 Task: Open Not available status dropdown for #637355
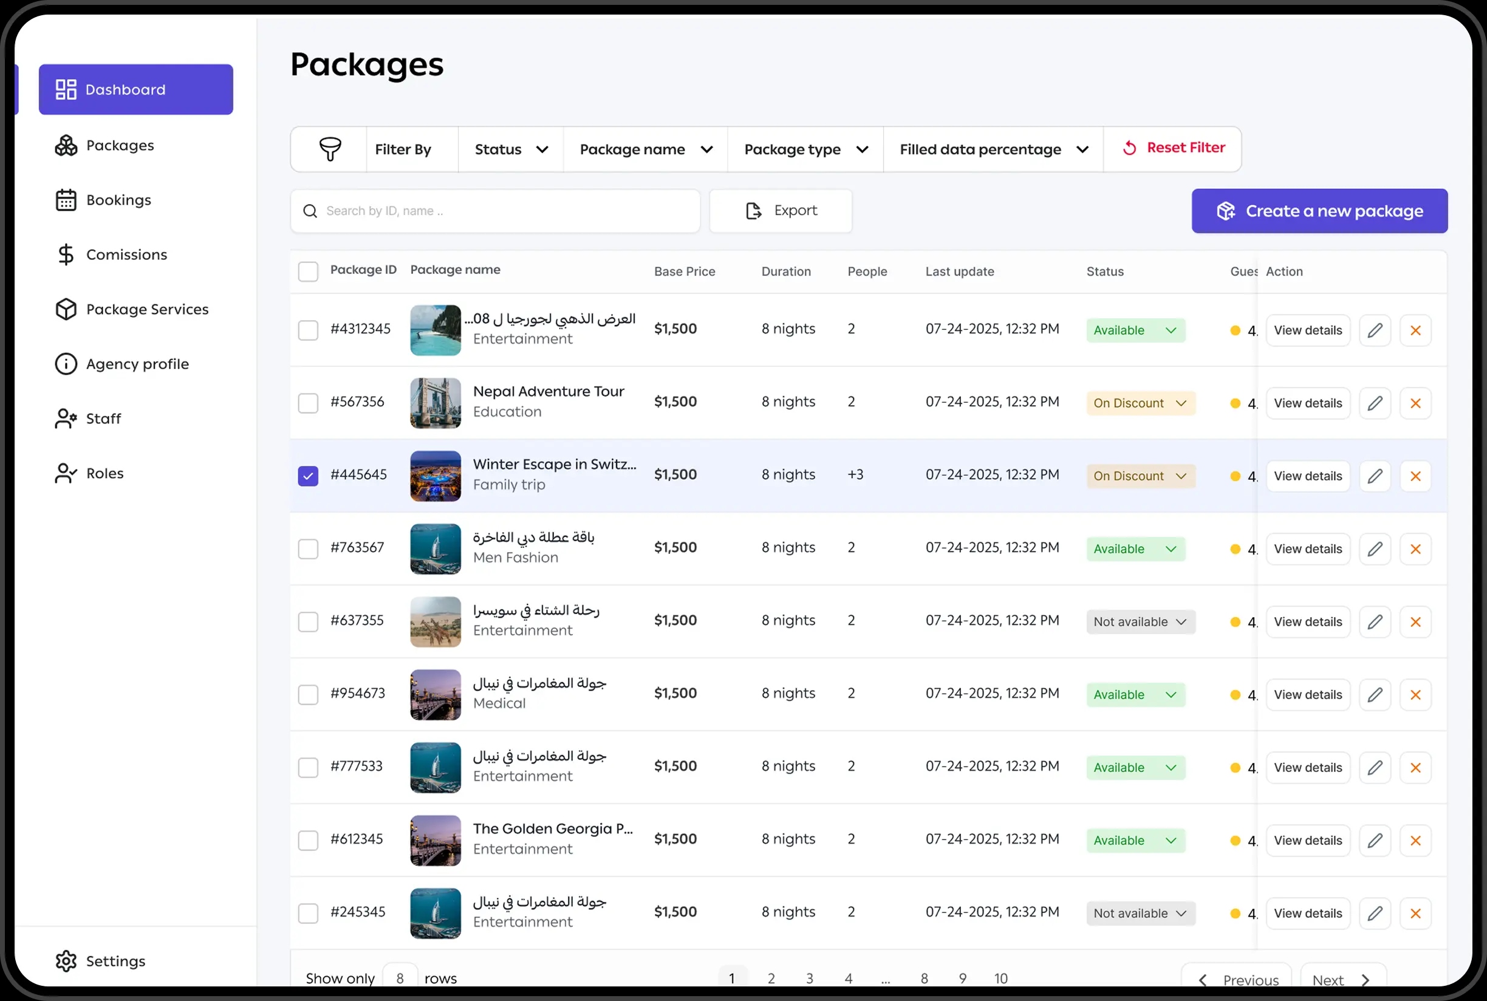coord(1140,622)
